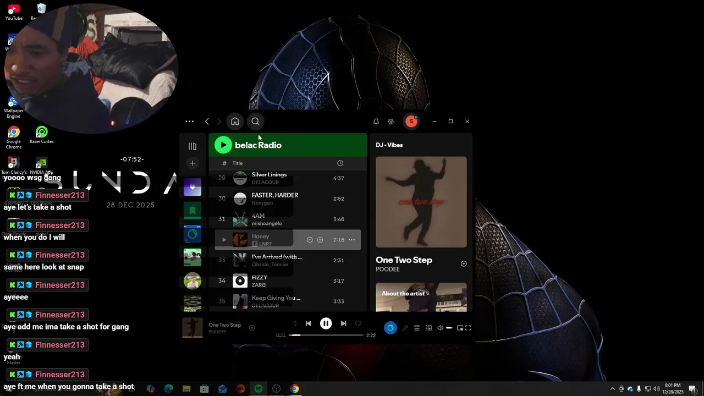Open artist mishoangelo link

click(x=267, y=223)
